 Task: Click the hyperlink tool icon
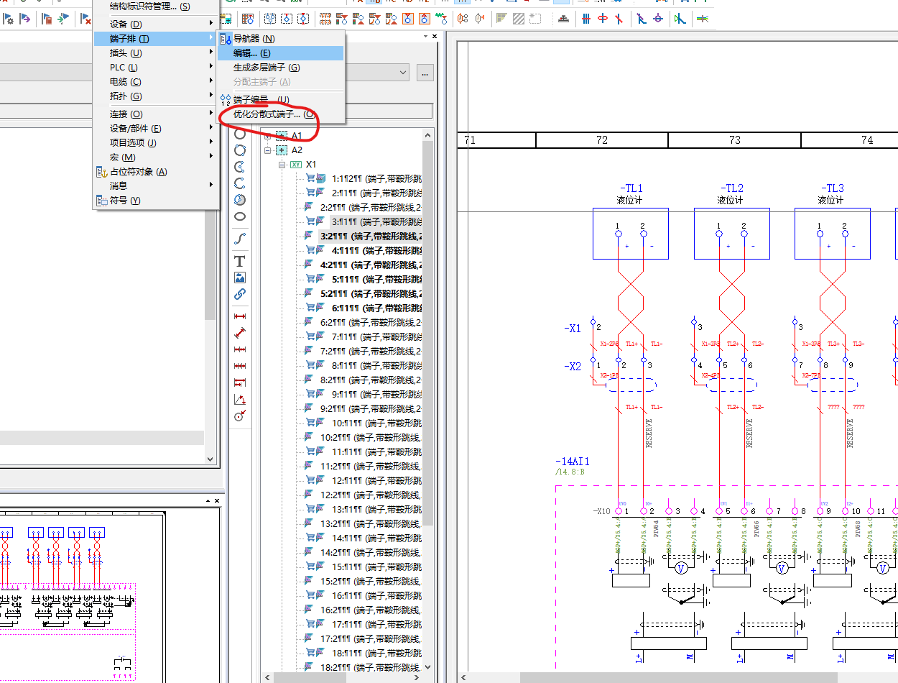point(240,294)
